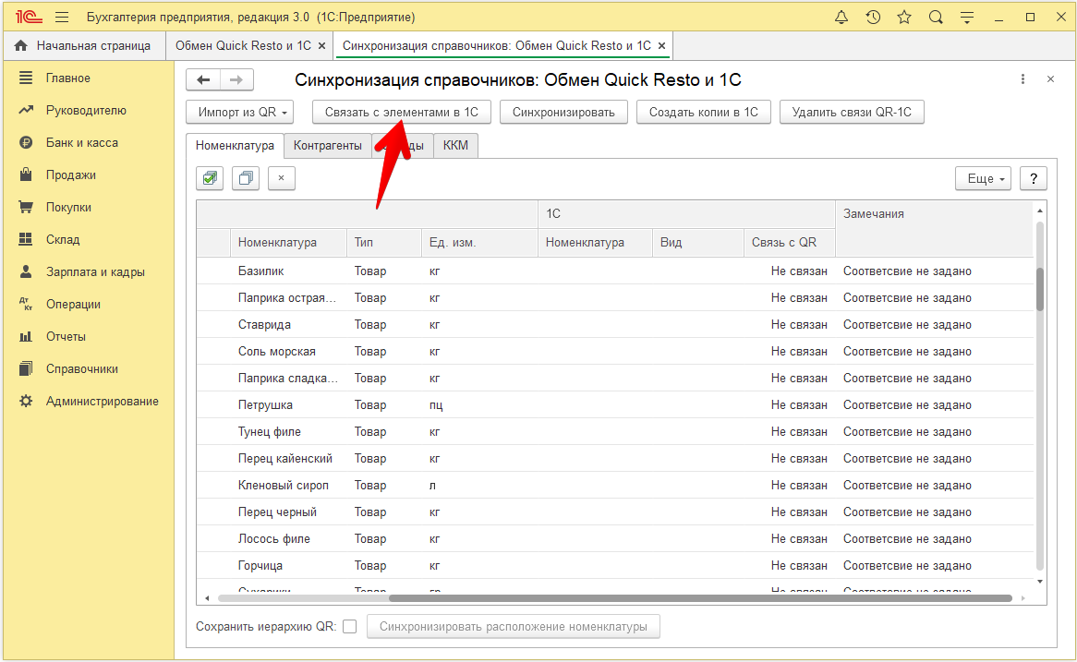
Task: Click the home icon on Начальная страница
Action: coord(20,45)
